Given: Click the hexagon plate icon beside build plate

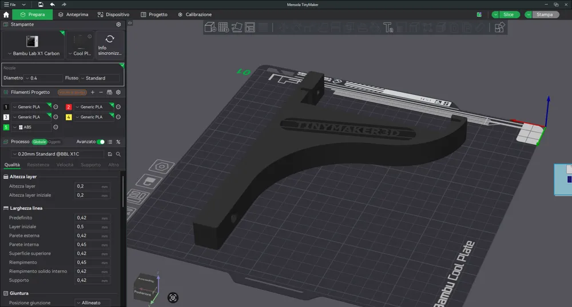Looking at the screenshot, I should (x=161, y=167).
